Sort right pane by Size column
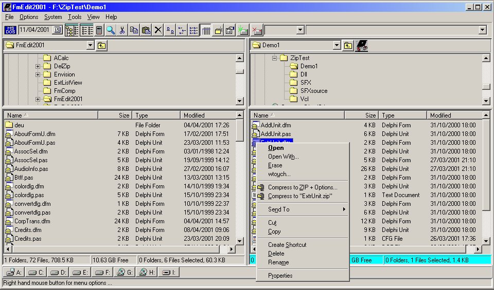 click(362, 115)
